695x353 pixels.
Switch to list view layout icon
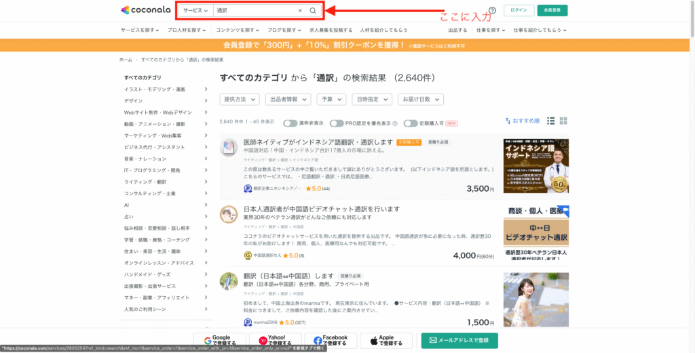tap(551, 121)
